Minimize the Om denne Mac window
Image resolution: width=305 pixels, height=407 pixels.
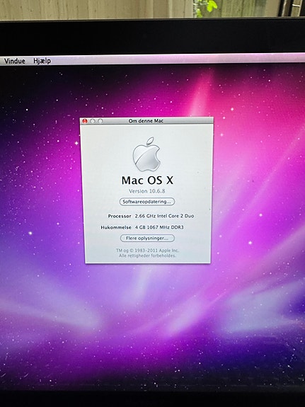click(93, 121)
